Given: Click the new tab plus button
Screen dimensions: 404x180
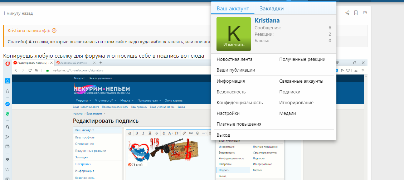Looking at the screenshot, I should pyautogui.click(x=101, y=63).
